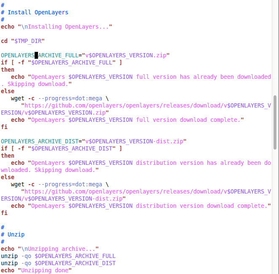Click the first 'then' keyword
The width and height of the screenshot is (279, 274).
tap(8, 70)
